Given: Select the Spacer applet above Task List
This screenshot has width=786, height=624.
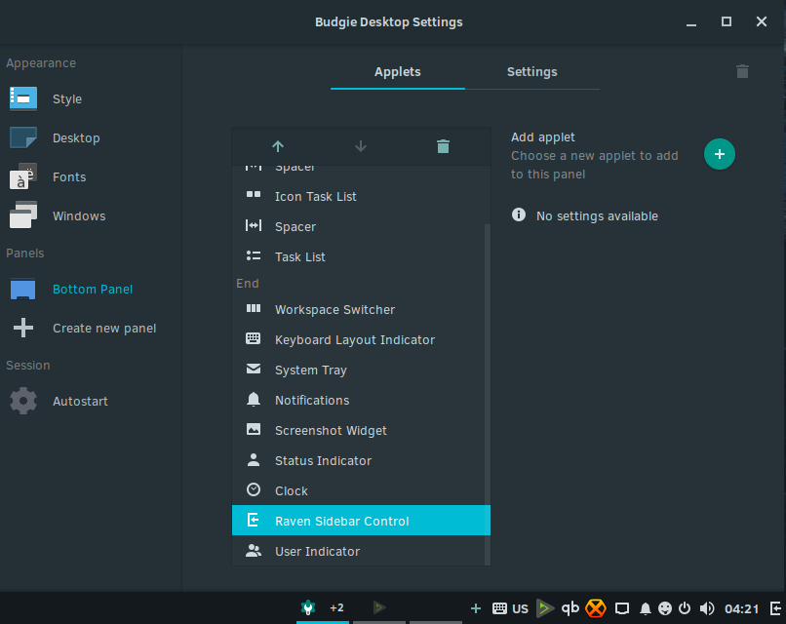Looking at the screenshot, I should tap(359, 226).
